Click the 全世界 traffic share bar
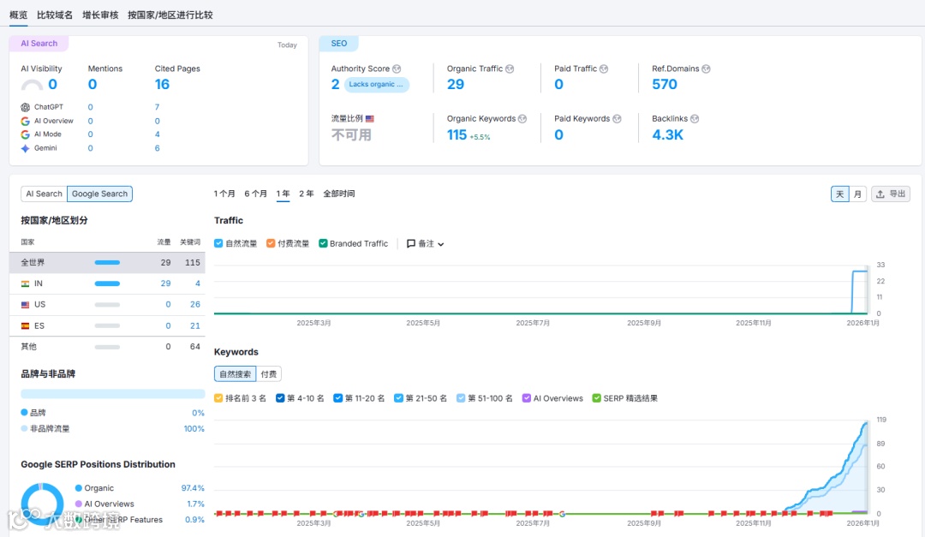The width and height of the screenshot is (925, 537). pos(107,263)
